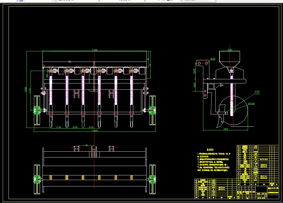Select the 340 hopper width dimension
Screen dimensions: 283x203
229,50
